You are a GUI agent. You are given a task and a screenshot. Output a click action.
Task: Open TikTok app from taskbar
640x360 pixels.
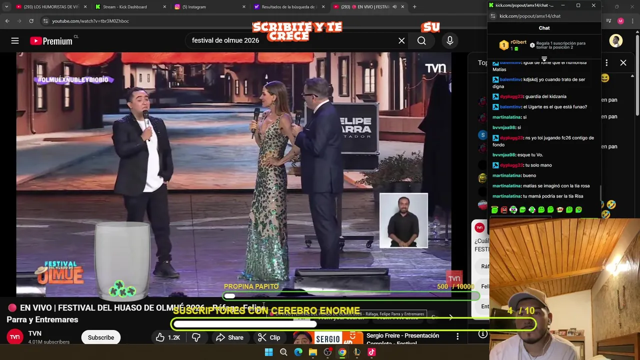pyautogui.click(x=371, y=352)
